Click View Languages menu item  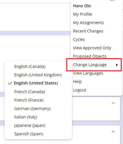(88, 73)
